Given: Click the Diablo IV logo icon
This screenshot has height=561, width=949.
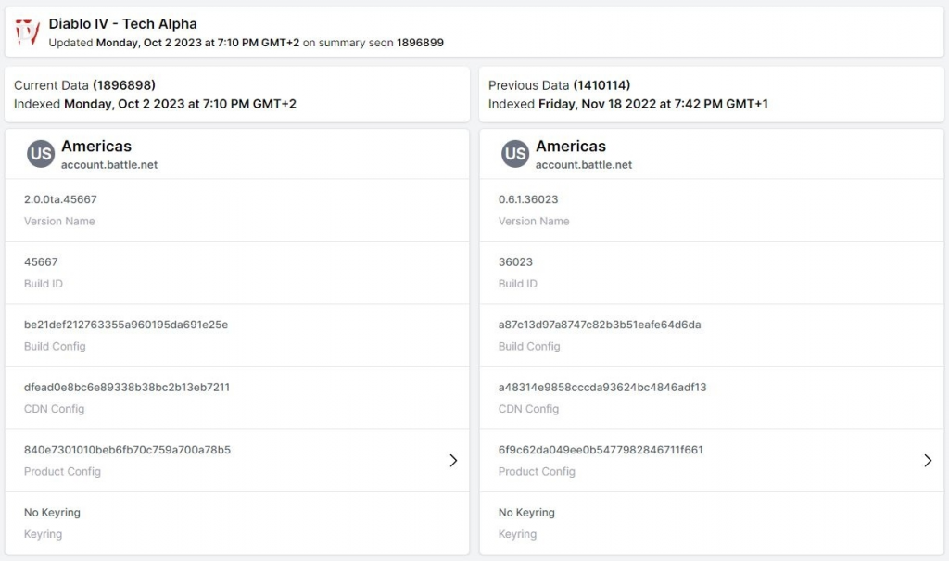Looking at the screenshot, I should click(27, 32).
